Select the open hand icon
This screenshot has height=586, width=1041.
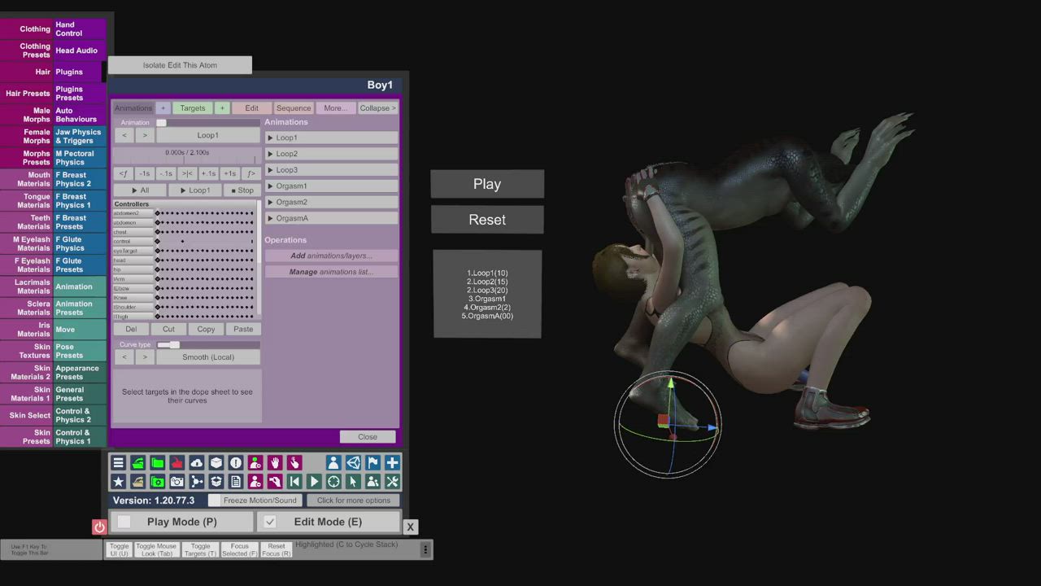pos(275,462)
